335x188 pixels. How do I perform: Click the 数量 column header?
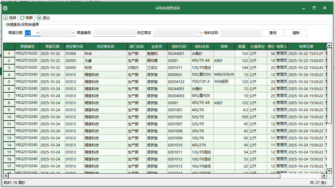tap(242, 46)
